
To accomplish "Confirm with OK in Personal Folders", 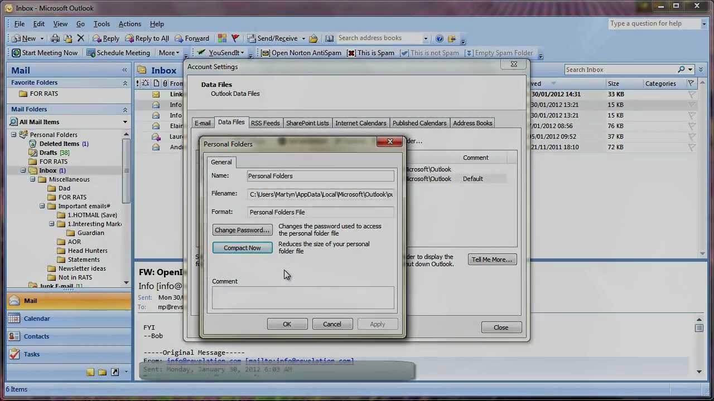I will [x=287, y=324].
